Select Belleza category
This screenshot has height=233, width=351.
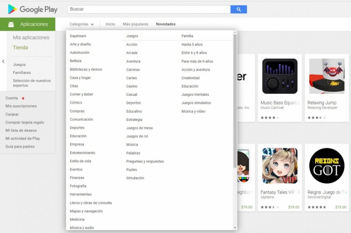[x=76, y=61]
